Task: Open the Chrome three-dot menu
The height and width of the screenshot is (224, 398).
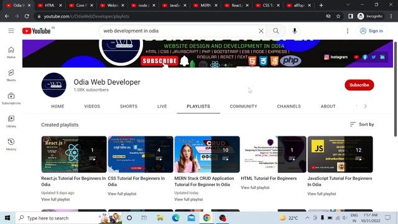Action: pyautogui.click(x=391, y=16)
